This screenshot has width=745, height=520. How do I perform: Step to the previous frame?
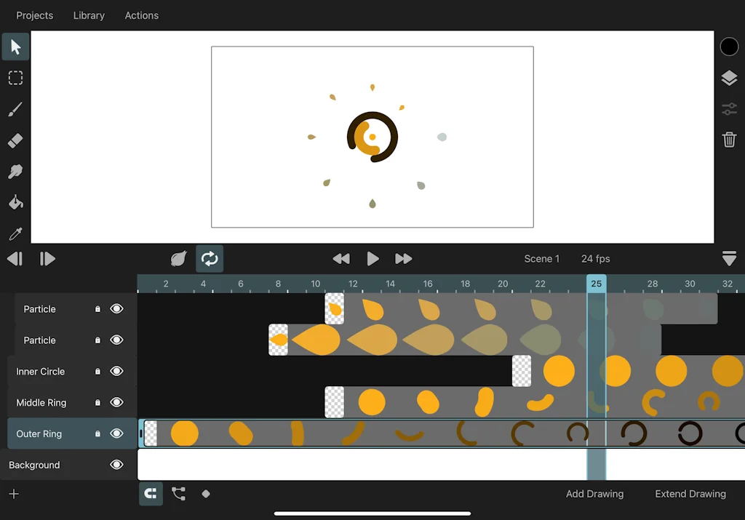point(15,259)
